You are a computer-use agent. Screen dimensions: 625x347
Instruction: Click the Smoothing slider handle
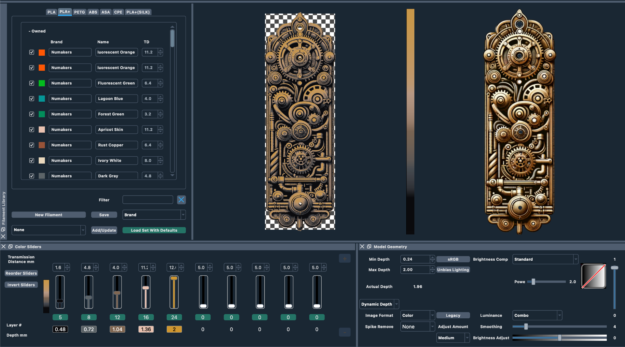(526, 326)
